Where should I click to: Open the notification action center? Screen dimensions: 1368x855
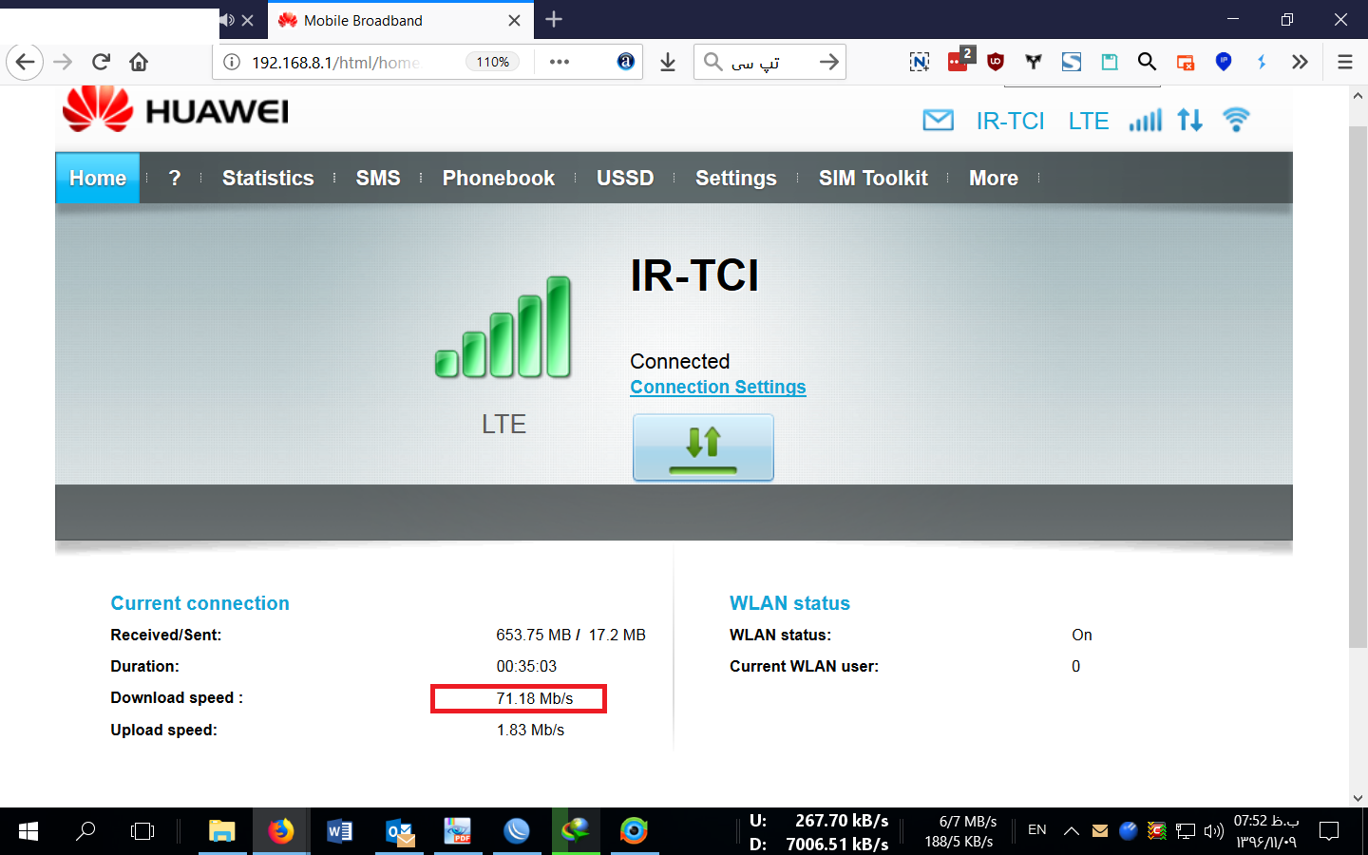(1329, 831)
